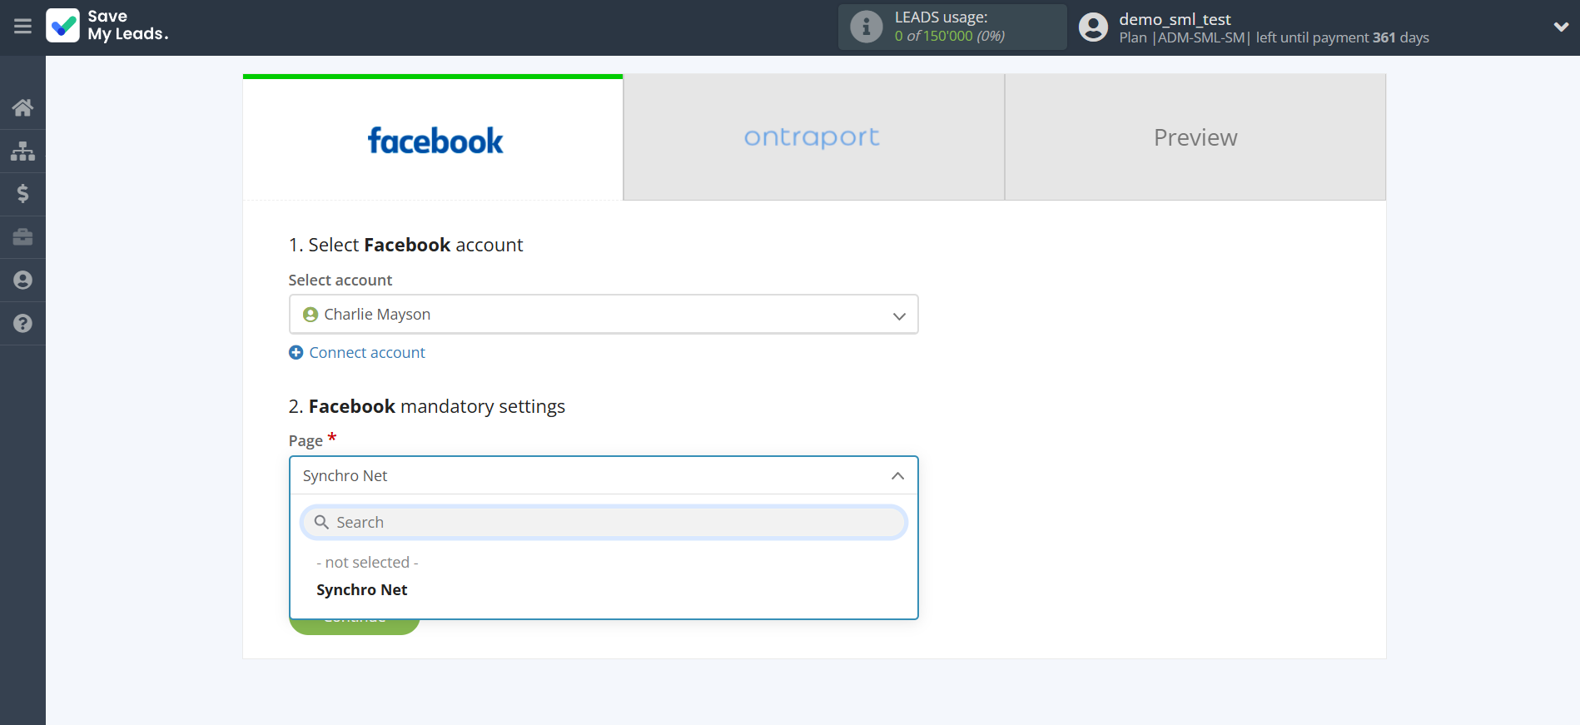Screen dimensions: 1580x725
Task: Click the Save My Leads logo
Action: [x=107, y=26]
